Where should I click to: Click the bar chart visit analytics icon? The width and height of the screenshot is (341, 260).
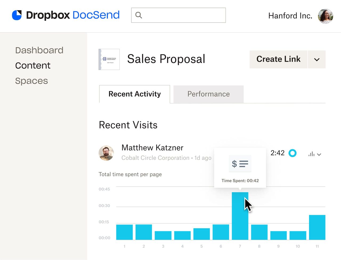click(x=311, y=154)
